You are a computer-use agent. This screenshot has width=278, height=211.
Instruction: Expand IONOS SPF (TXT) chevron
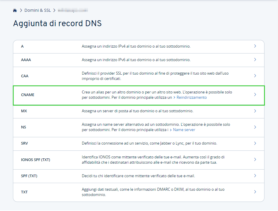[255, 160]
